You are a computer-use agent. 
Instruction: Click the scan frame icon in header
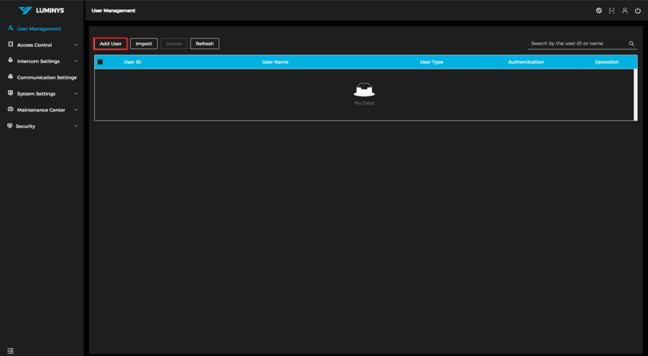(x=612, y=10)
